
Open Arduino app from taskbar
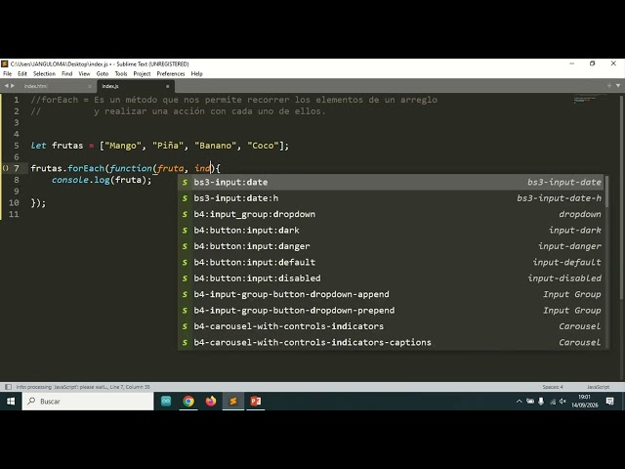coord(166,402)
